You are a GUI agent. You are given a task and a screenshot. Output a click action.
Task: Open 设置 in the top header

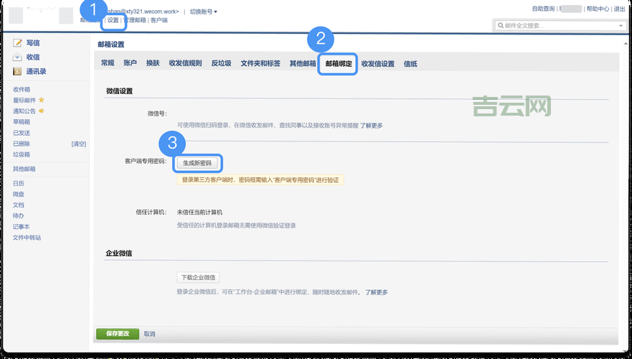coord(113,20)
